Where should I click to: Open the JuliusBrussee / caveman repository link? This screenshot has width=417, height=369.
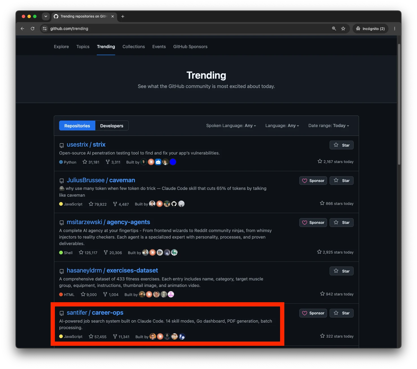point(101,180)
